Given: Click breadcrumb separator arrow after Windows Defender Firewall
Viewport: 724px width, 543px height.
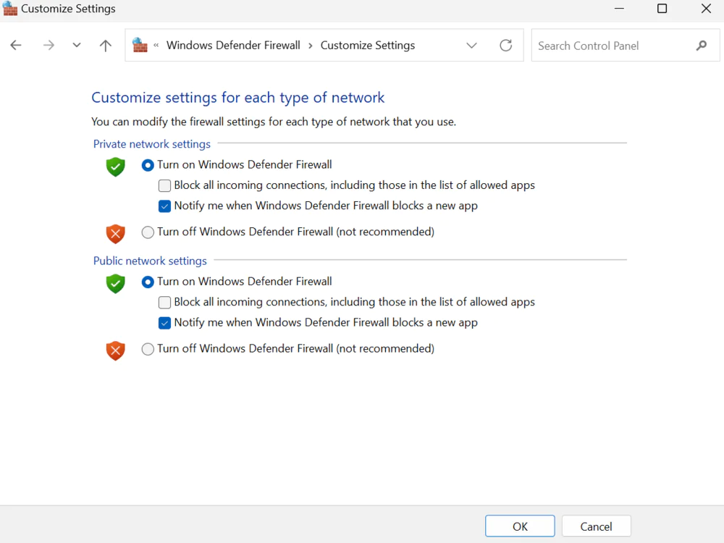Looking at the screenshot, I should [x=311, y=45].
